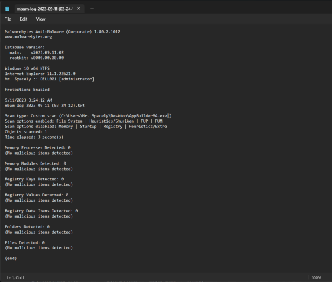332x282 pixels.
Task: Click the 'Windows 10 x64 NTFS' line
Action: point(27,68)
